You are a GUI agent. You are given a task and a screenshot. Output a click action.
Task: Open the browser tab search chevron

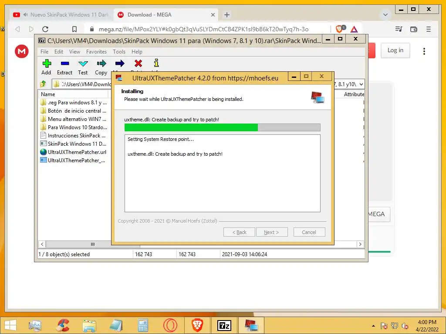385,14
